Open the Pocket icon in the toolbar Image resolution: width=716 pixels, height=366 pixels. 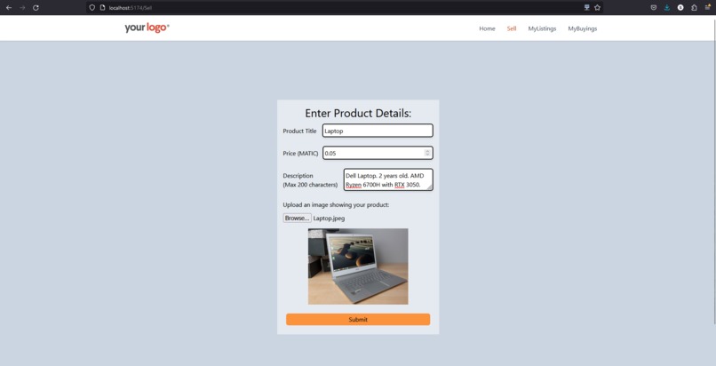click(x=654, y=8)
